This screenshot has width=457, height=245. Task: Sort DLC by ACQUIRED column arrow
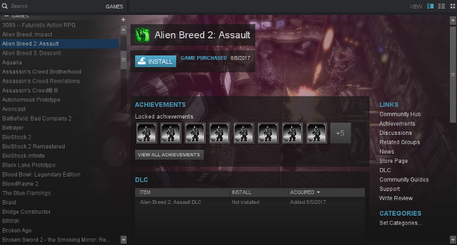[319, 192]
